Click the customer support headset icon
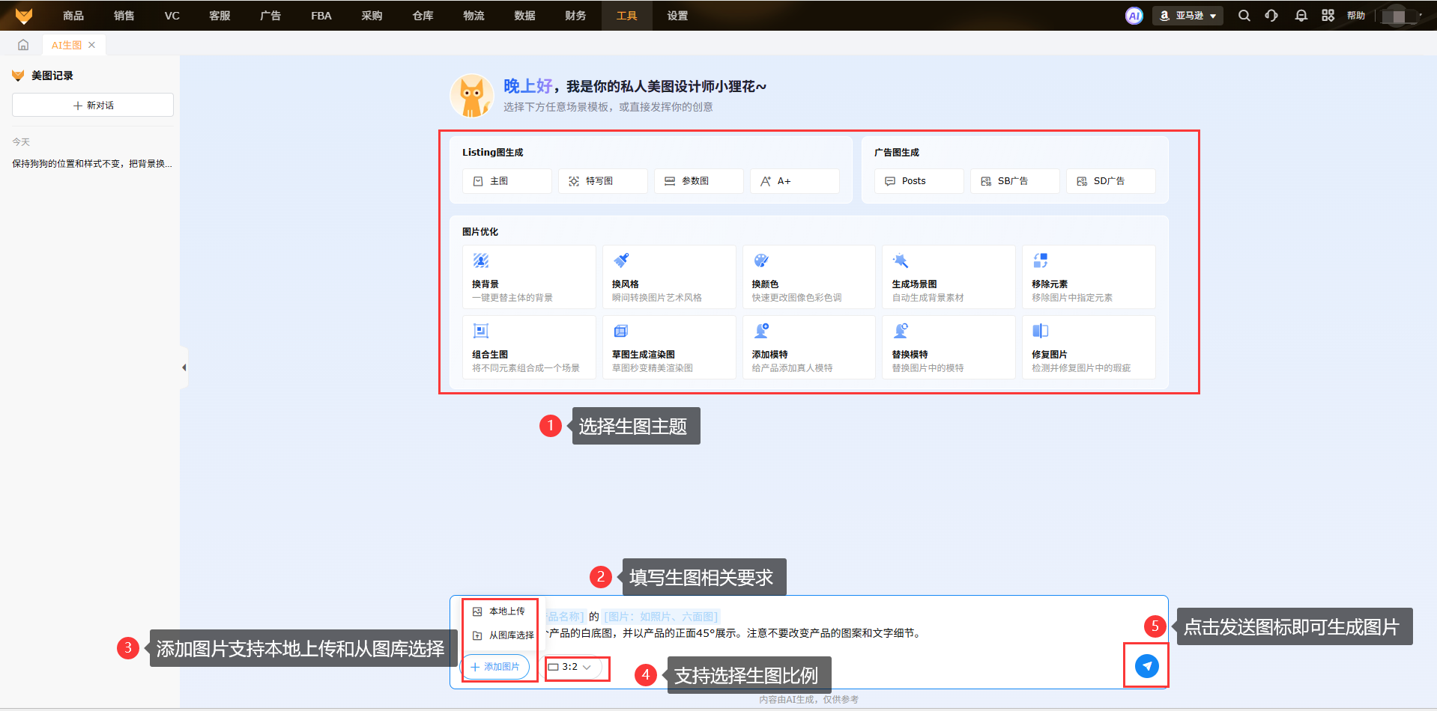1437x711 pixels. pyautogui.click(x=1271, y=16)
